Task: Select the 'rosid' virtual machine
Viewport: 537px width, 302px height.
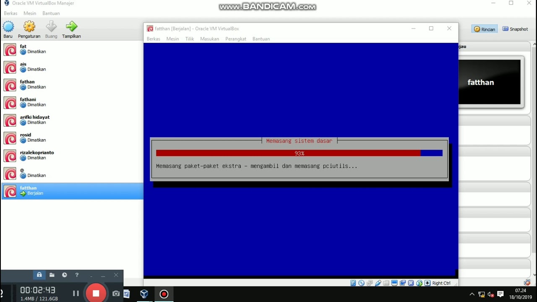Action: click(72, 138)
